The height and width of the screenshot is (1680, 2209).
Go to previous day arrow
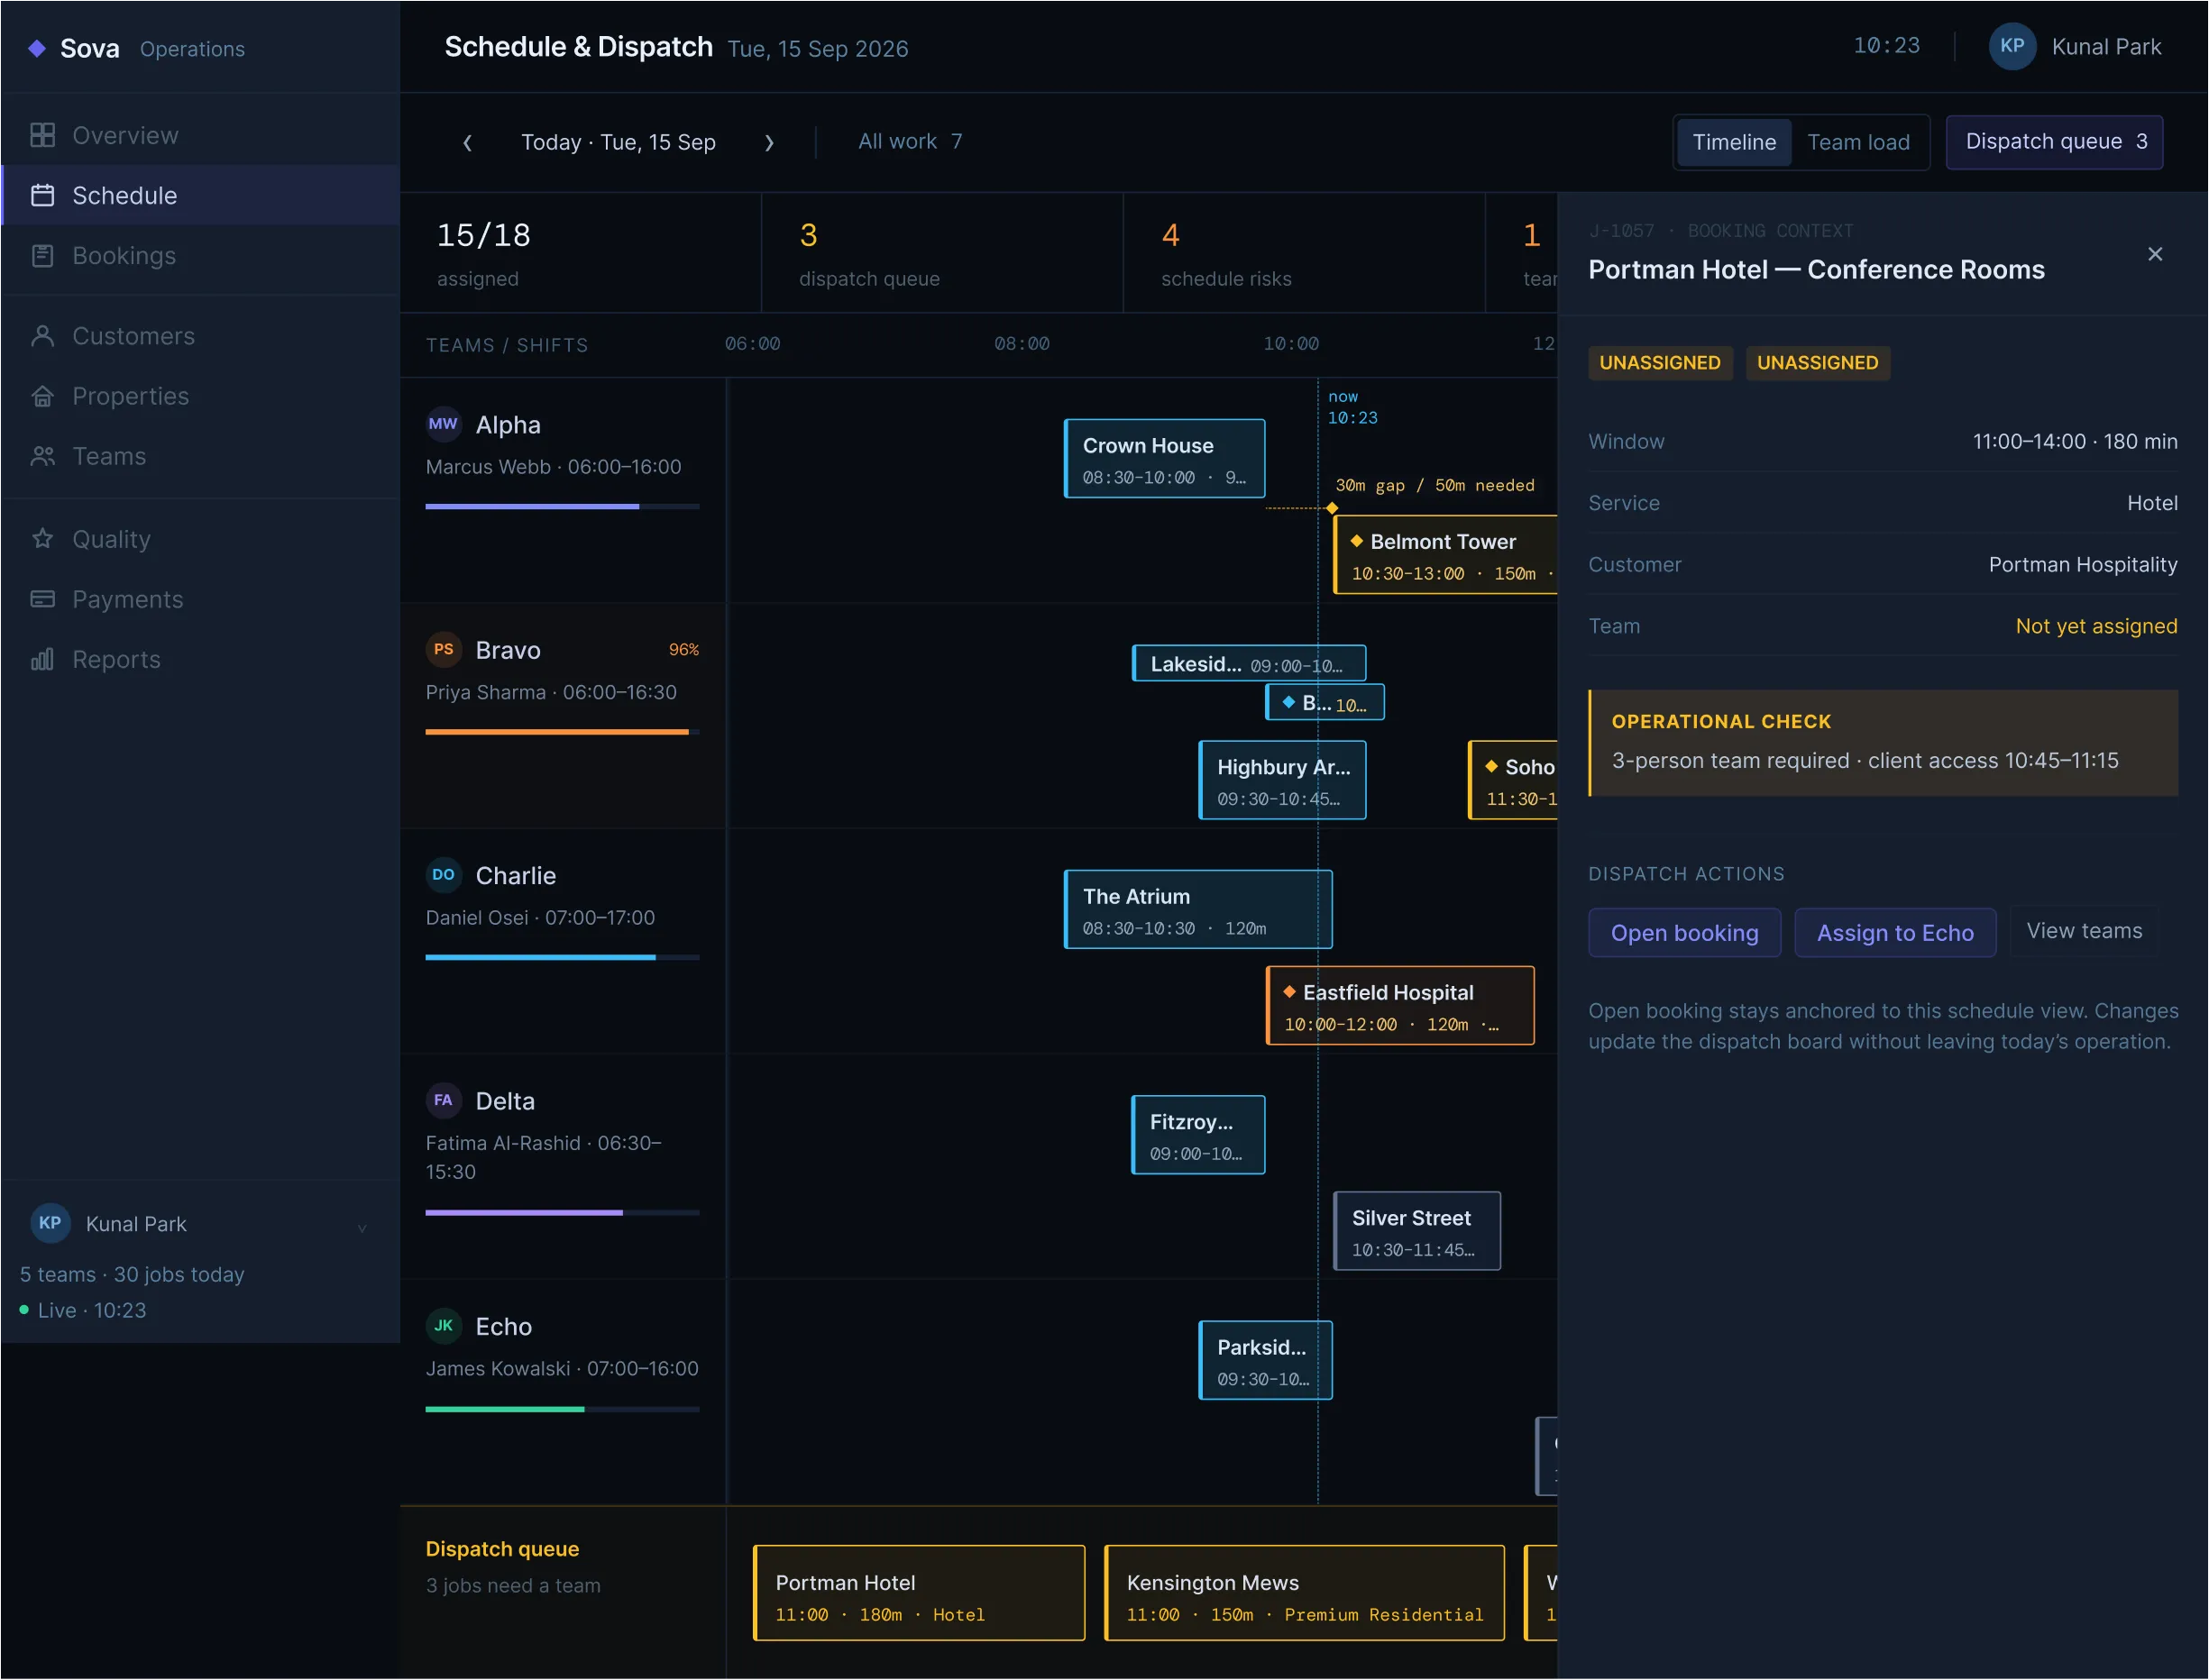467,143
